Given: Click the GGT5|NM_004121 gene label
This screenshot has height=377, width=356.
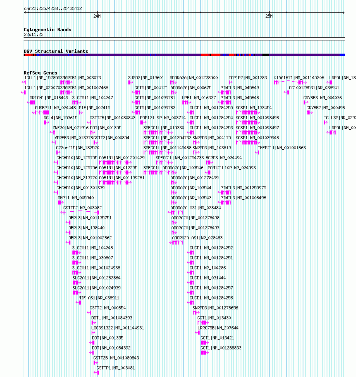Looking at the screenshot, I should [151, 88].
